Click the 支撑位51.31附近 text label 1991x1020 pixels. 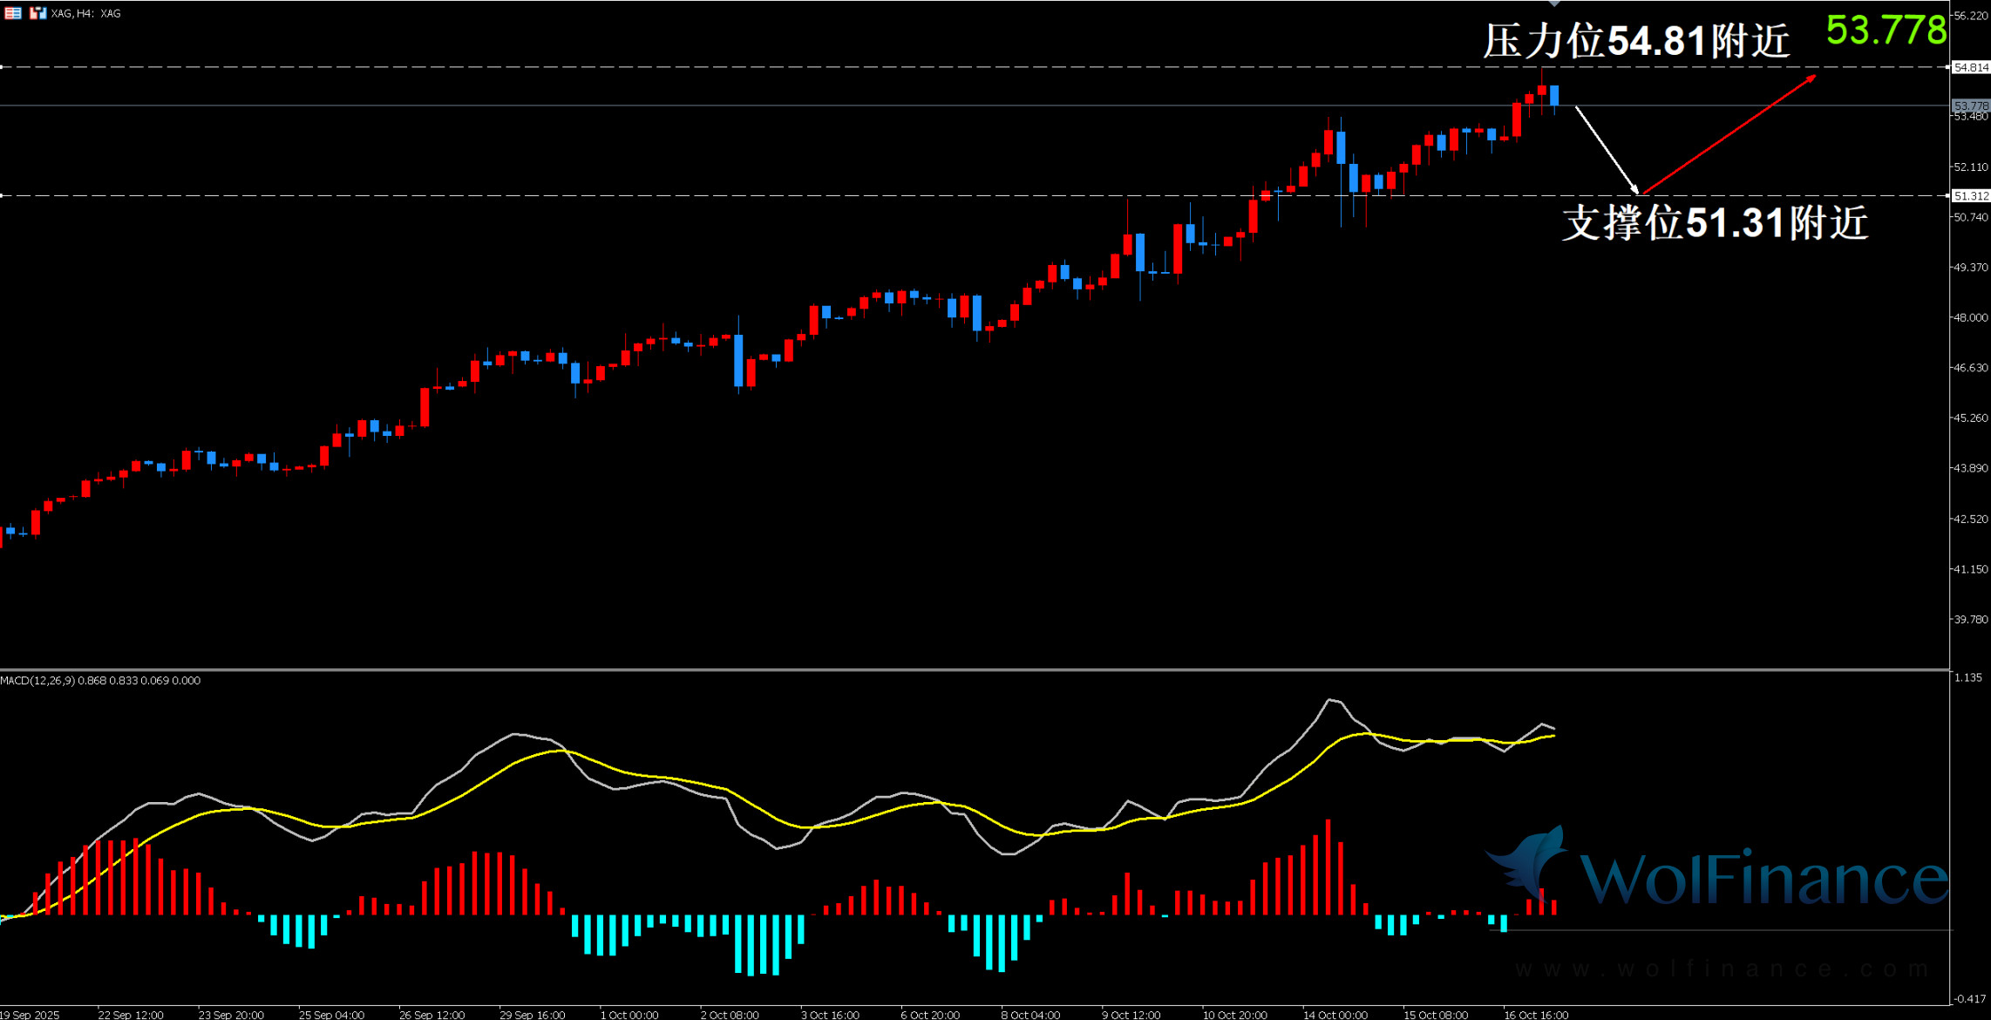(x=1715, y=222)
